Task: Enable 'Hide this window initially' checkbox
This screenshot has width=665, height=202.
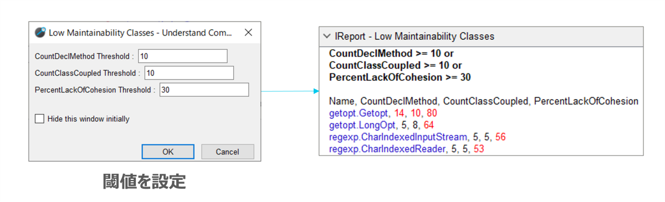Action: click(x=39, y=118)
